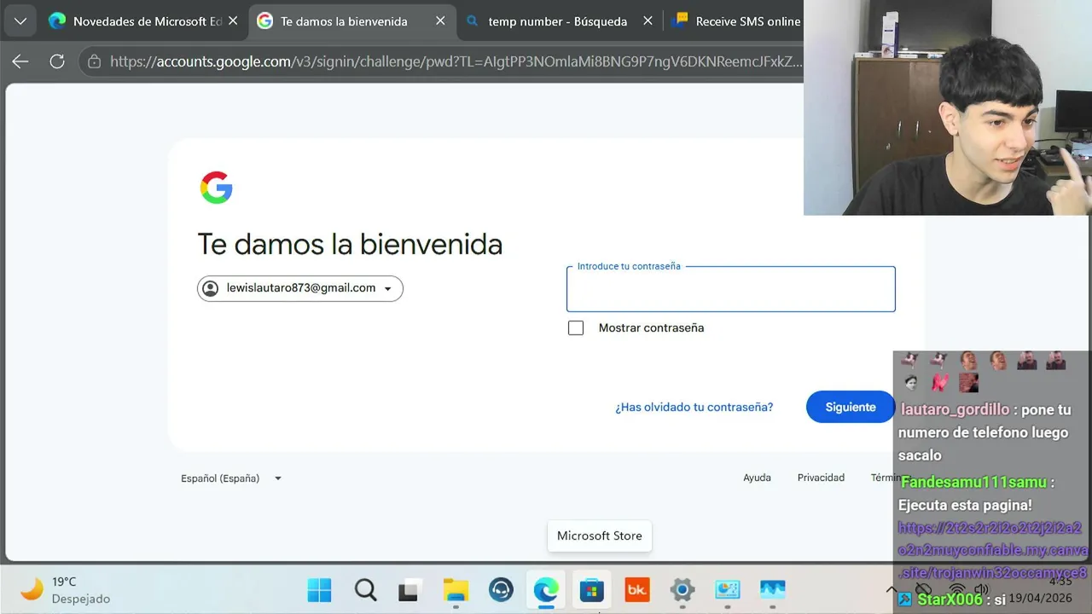
Task: Open the Receive SMS online tab
Action: pos(735,21)
